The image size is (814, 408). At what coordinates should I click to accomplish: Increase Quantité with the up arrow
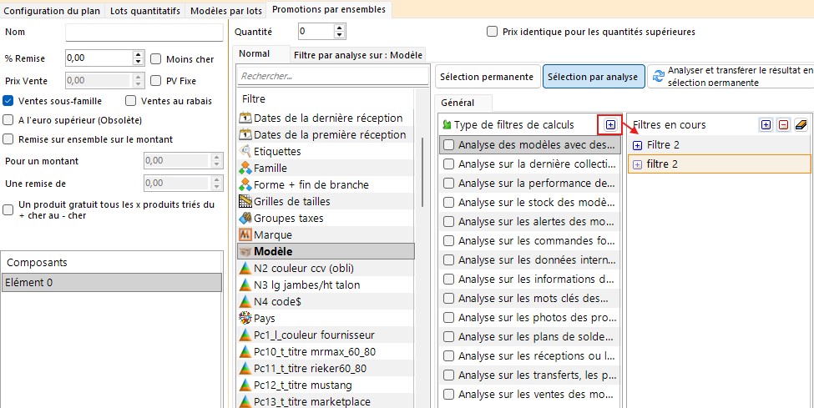click(340, 28)
